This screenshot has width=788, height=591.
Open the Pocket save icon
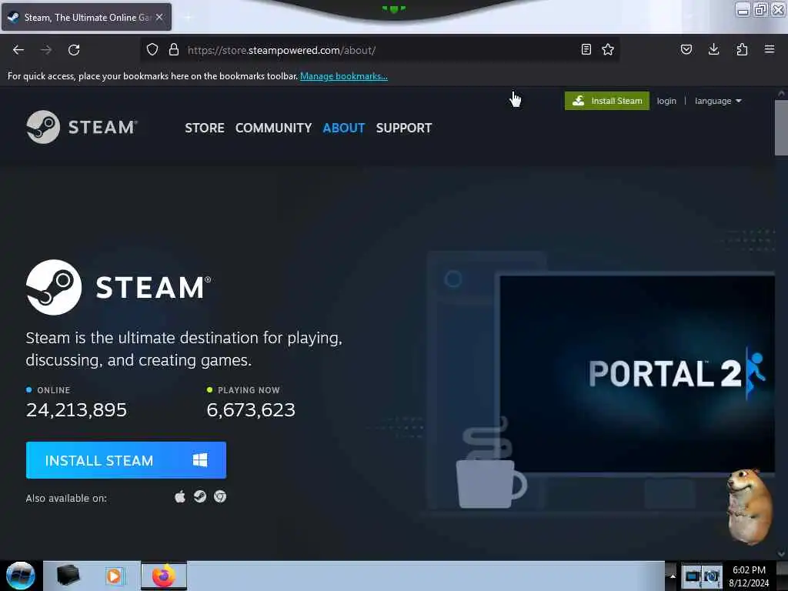(686, 49)
